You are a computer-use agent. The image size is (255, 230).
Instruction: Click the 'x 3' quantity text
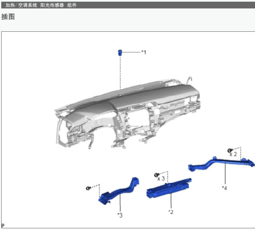pos(161,179)
